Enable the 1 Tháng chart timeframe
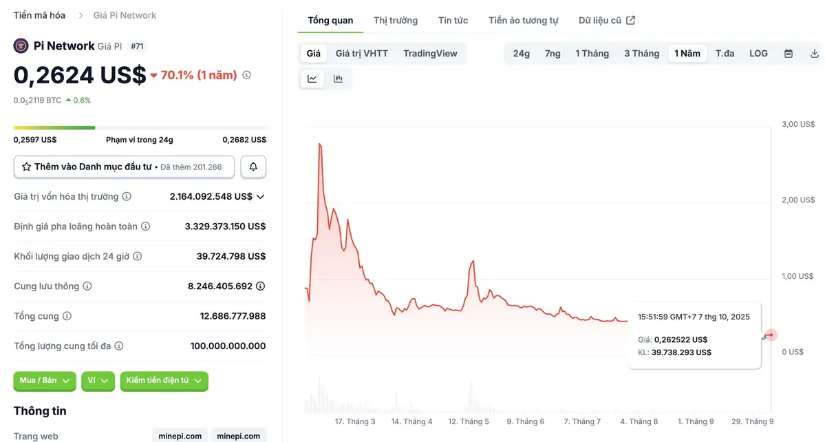The width and height of the screenshot is (825, 442). (592, 52)
